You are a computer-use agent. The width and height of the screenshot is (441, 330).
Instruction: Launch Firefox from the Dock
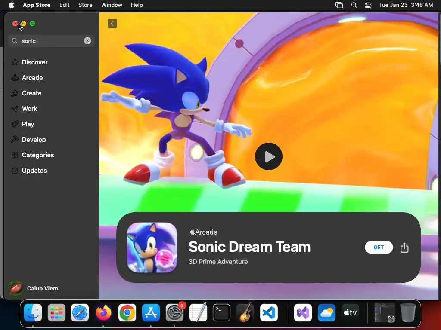coord(103,312)
